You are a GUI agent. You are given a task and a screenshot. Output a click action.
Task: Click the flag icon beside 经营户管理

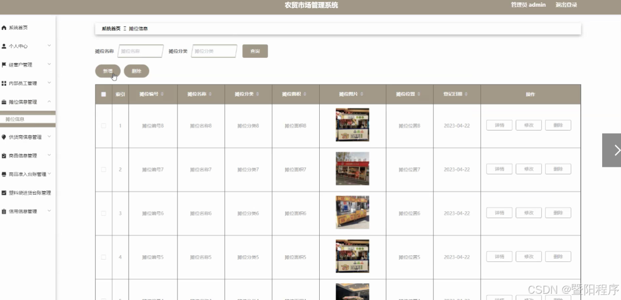(x=4, y=65)
